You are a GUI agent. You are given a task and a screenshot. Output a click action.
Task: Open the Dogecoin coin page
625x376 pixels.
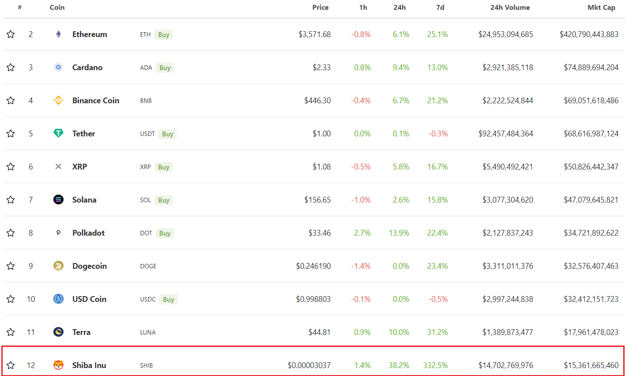(x=90, y=266)
